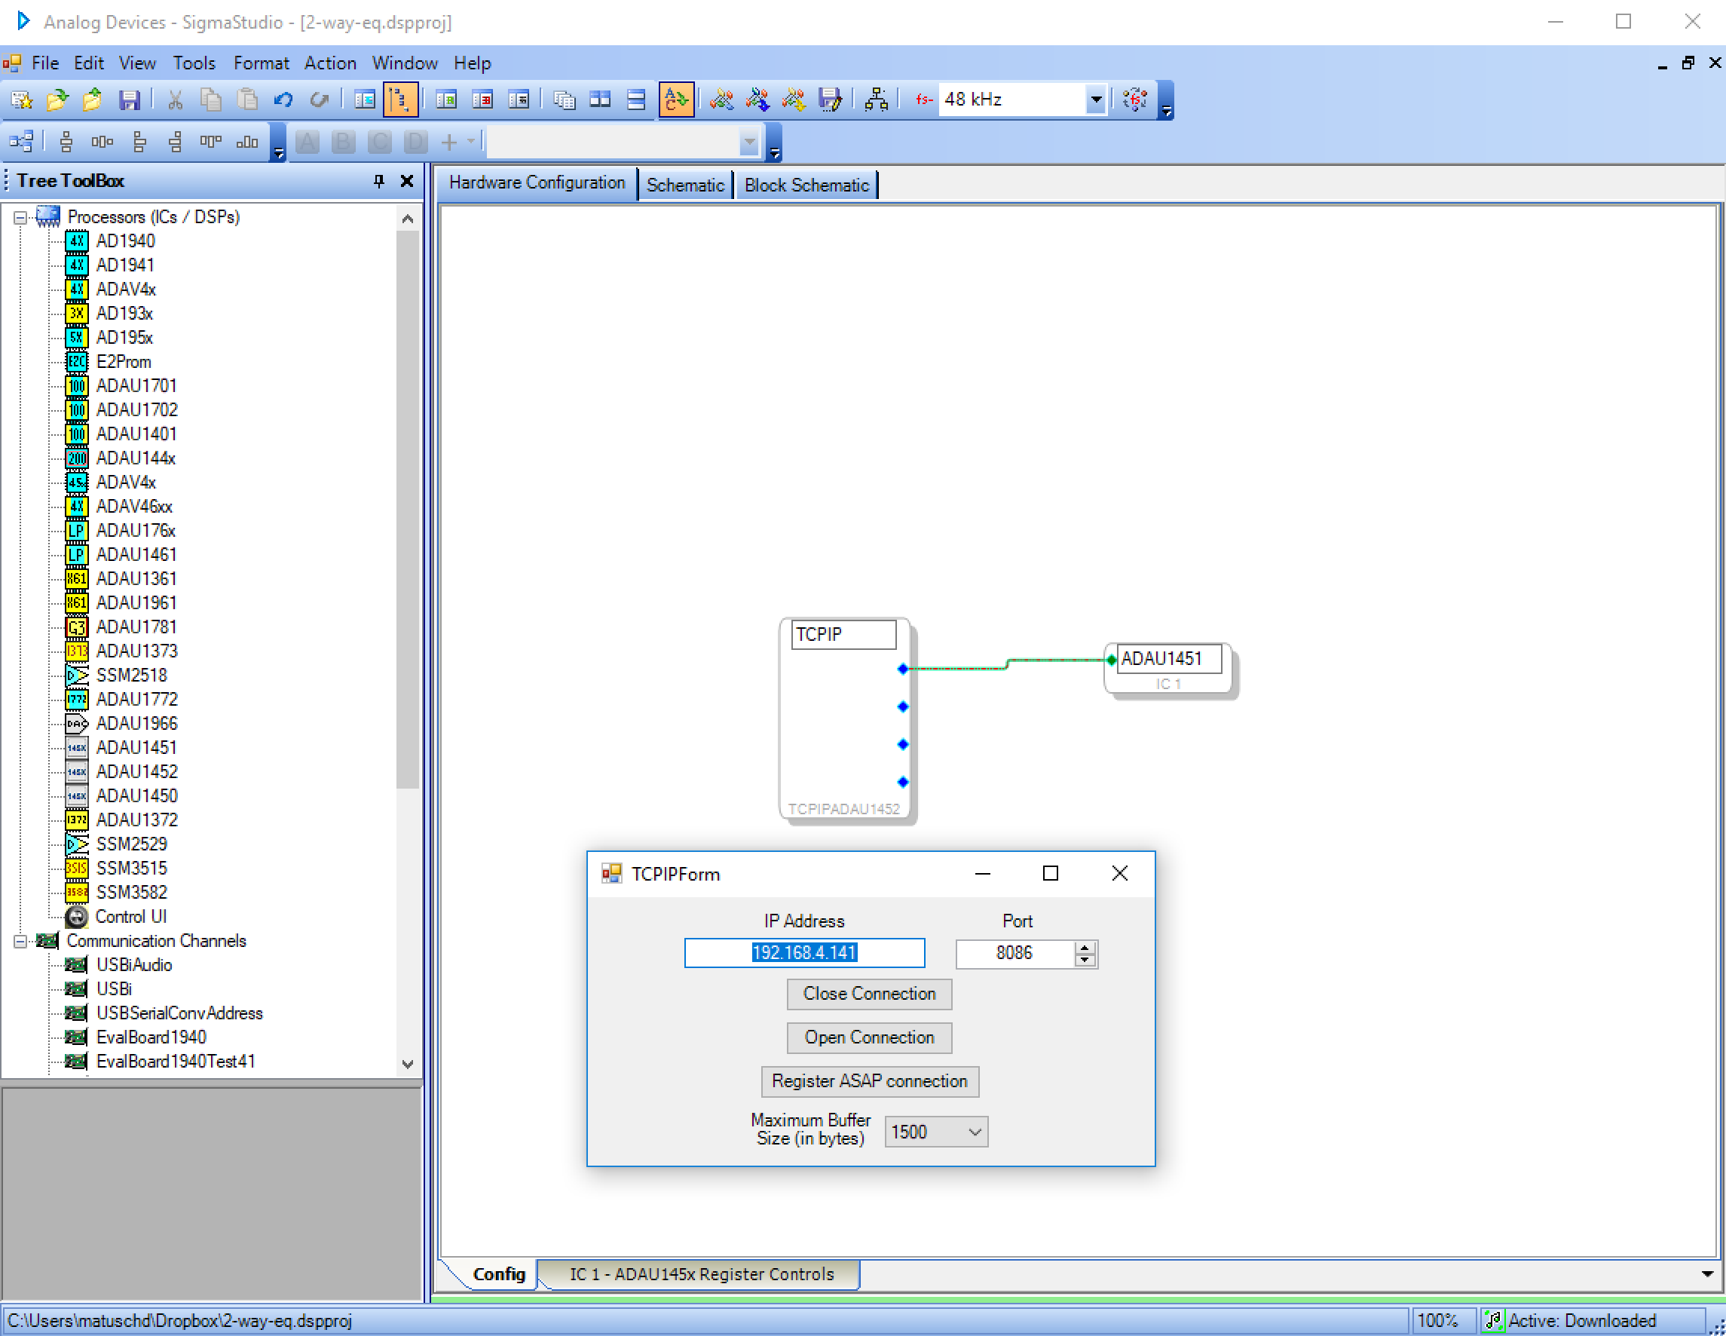The width and height of the screenshot is (1726, 1336).
Task: Open the 48 kHz sample rate dropdown
Action: (x=1096, y=100)
